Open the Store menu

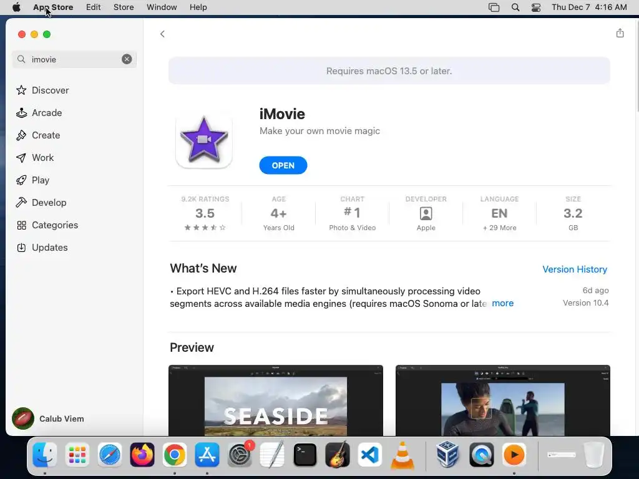[x=124, y=7]
